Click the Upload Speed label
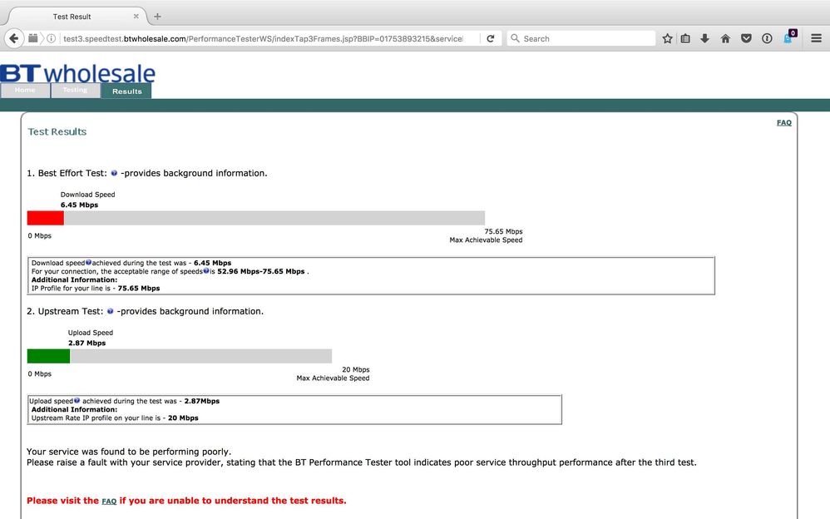The height and width of the screenshot is (519, 830). click(91, 333)
